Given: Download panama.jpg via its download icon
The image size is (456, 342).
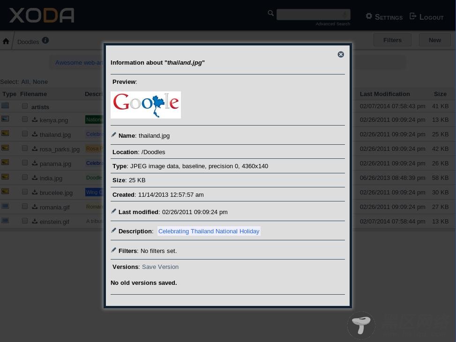Looking at the screenshot, I should click(x=35, y=163).
